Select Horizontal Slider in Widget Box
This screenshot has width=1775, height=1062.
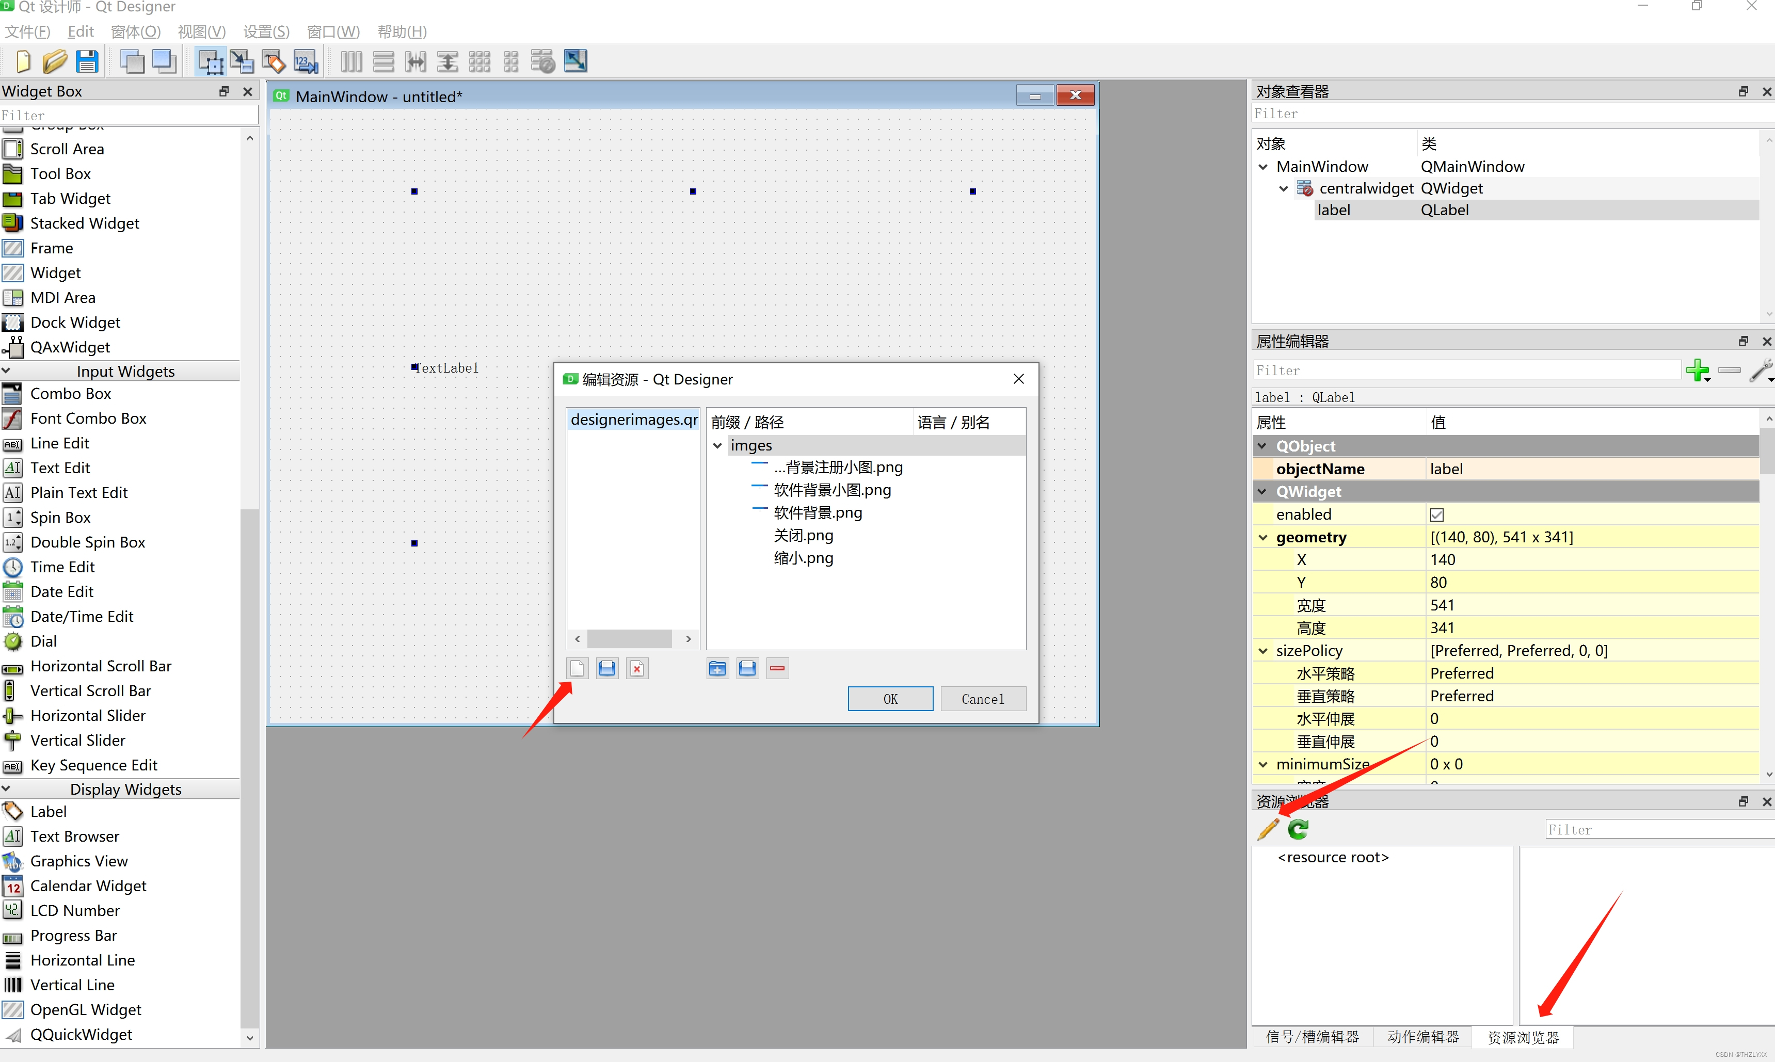click(x=88, y=716)
